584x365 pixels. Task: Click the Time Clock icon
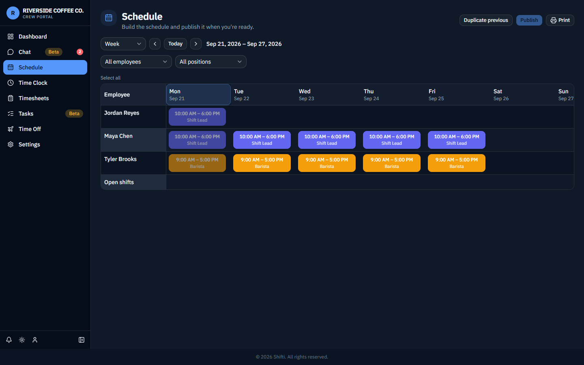[x=11, y=83]
